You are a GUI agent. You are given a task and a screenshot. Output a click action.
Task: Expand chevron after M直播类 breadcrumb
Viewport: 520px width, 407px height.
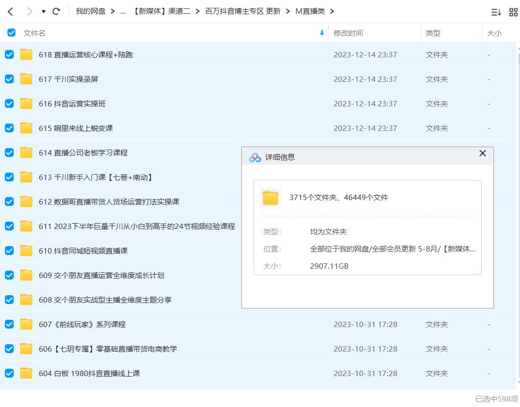[x=332, y=11]
